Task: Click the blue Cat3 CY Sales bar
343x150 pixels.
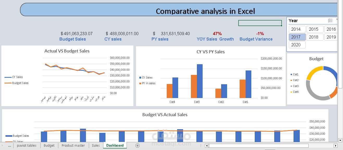Action: pos(200,81)
